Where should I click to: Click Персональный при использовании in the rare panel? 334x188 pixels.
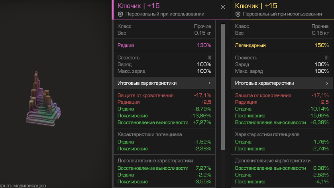[165, 14]
